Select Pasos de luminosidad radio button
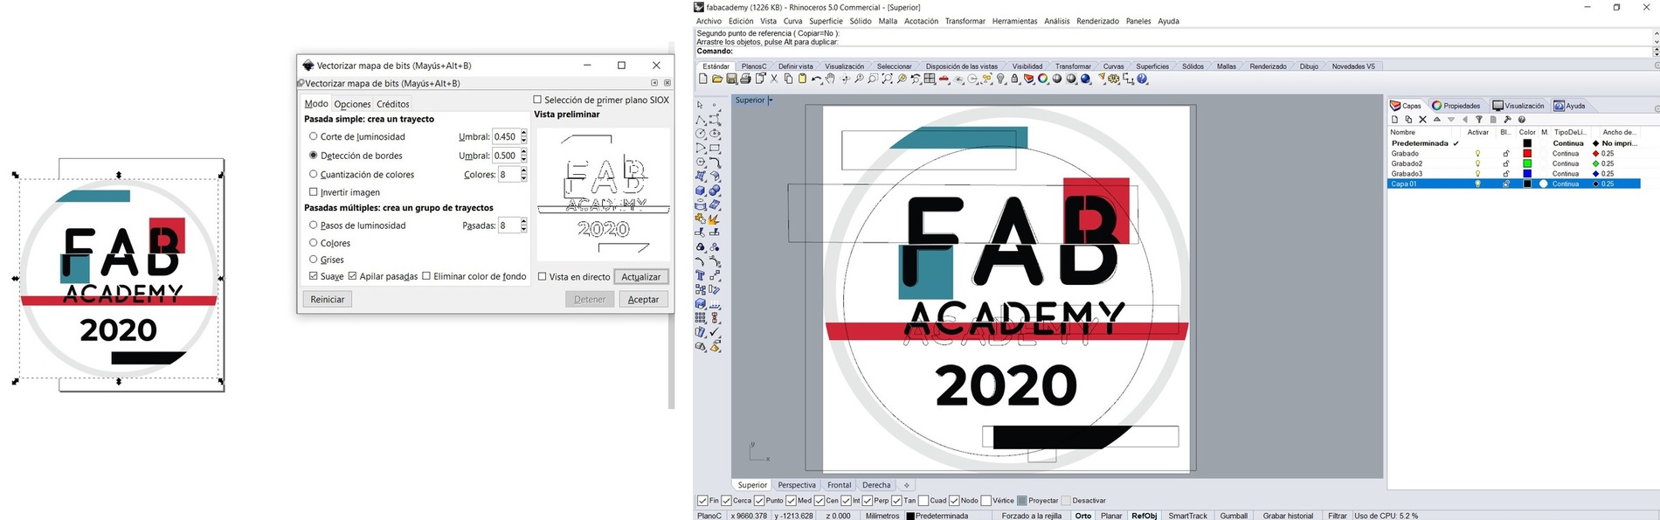The height and width of the screenshot is (520, 1660). (x=313, y=225)
